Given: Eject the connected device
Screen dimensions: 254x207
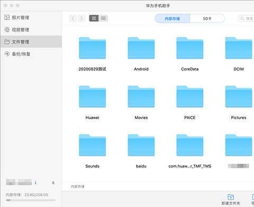Looking at the screenshot, I should coord(53,183).
